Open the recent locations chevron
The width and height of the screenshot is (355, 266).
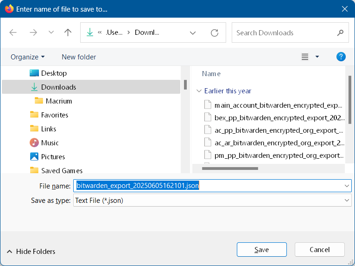(x=51, y=32)
